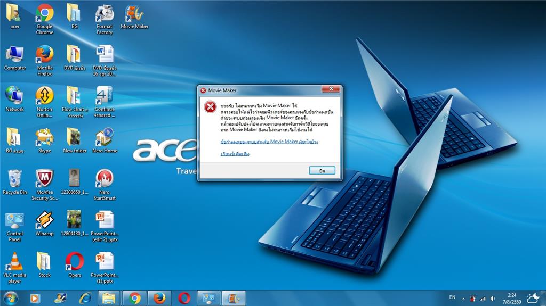Click the learn more link in dialog
This screenshot has width=546, height=306.
235,154
